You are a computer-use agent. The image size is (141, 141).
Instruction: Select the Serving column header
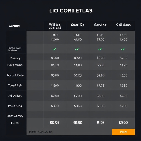[100, 25]
